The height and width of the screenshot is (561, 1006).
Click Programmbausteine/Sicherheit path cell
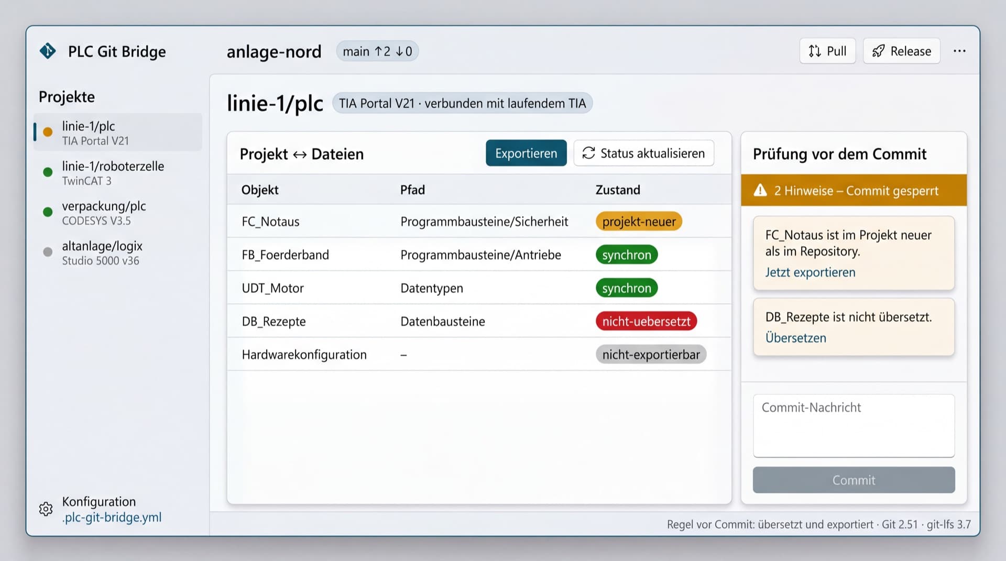484,222
